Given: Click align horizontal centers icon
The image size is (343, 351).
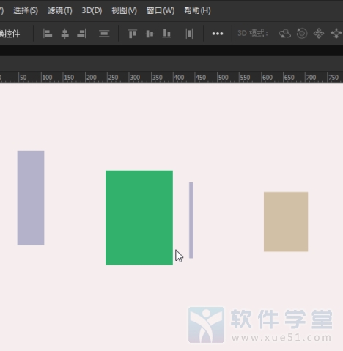Looking at the screenshot, I should click(x=64, y=34).
